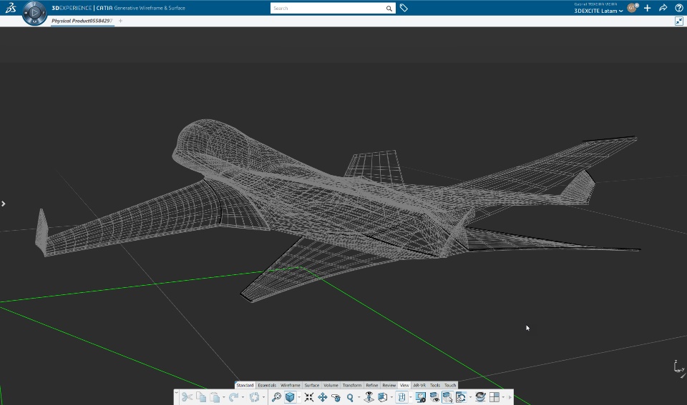Open the Help question mark icon
687x405 pixels.
click(678, 8)
